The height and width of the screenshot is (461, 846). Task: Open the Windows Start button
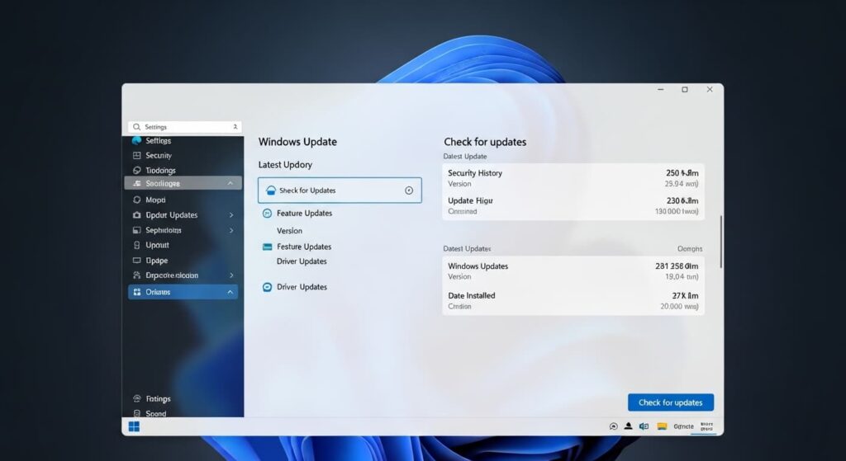pyautogui.click(x=134, y=426)
